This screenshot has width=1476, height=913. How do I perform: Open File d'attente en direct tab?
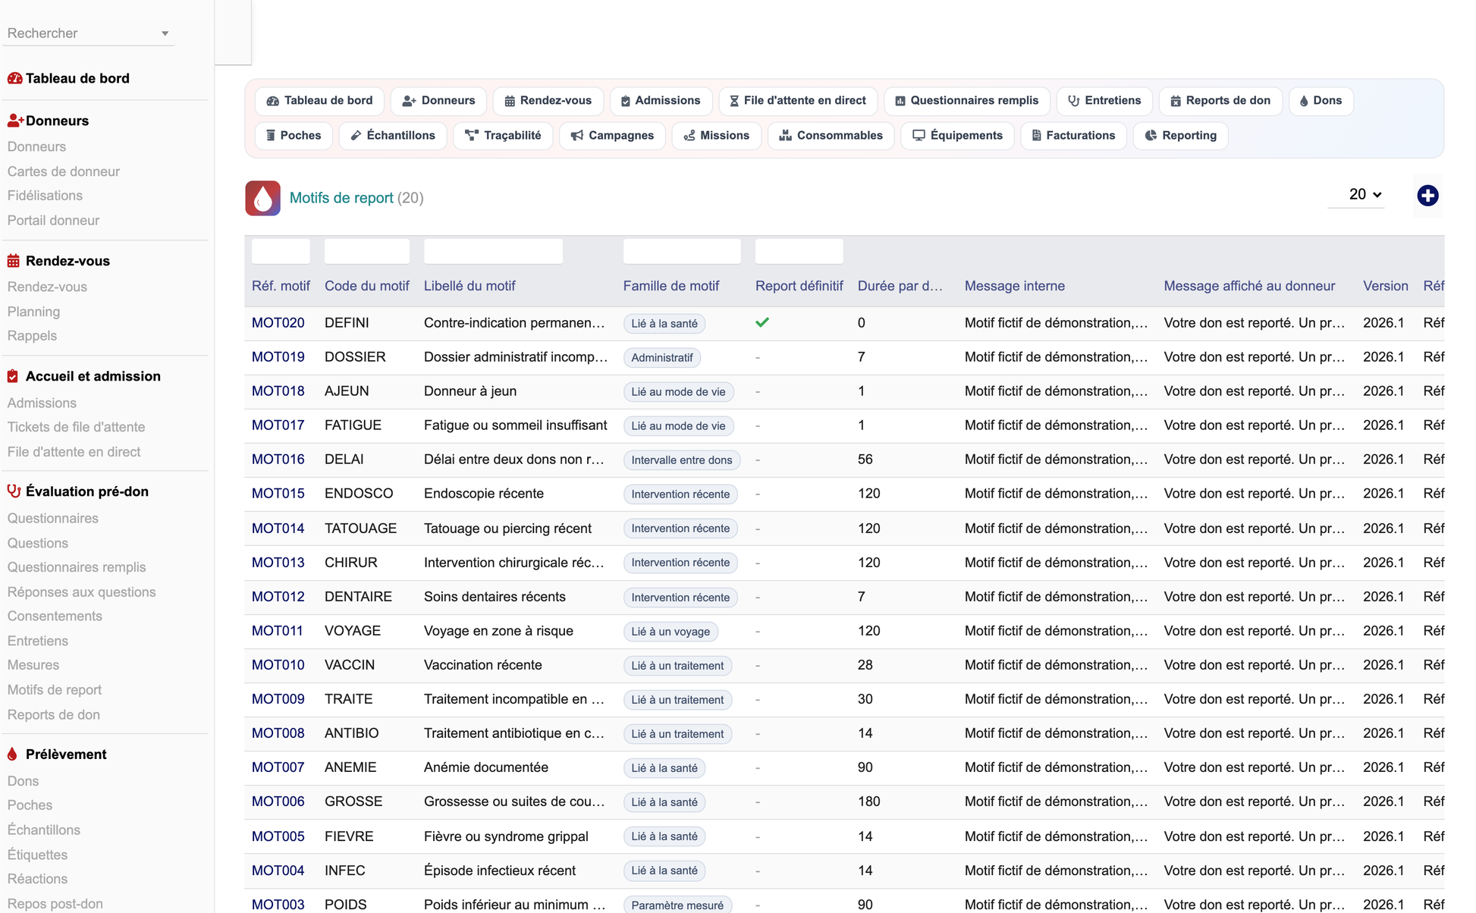pos(797,101)
